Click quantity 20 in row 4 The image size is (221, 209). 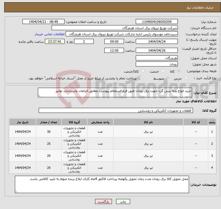[x=49, y=168]
